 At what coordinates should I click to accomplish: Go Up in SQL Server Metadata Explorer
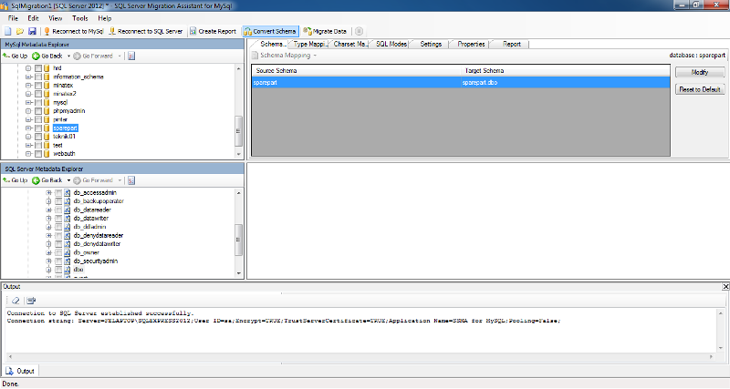[16, 180]
